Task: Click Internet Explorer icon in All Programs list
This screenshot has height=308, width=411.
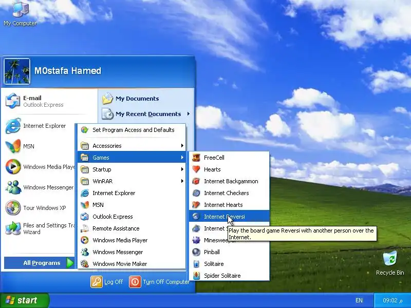Action: (x=85, y=193)
